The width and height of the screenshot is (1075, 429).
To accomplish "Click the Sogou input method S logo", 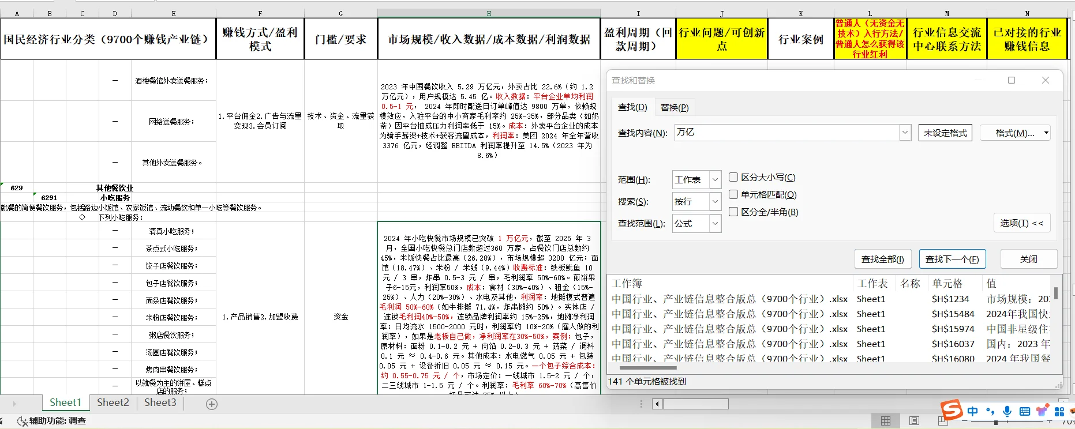I will click(x=952, y=411).
